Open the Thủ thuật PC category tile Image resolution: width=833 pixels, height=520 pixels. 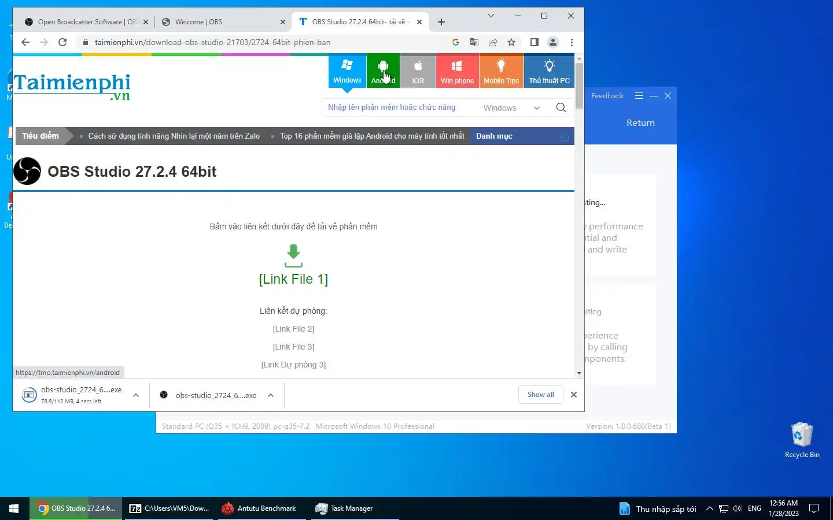[x=549, y=71]
